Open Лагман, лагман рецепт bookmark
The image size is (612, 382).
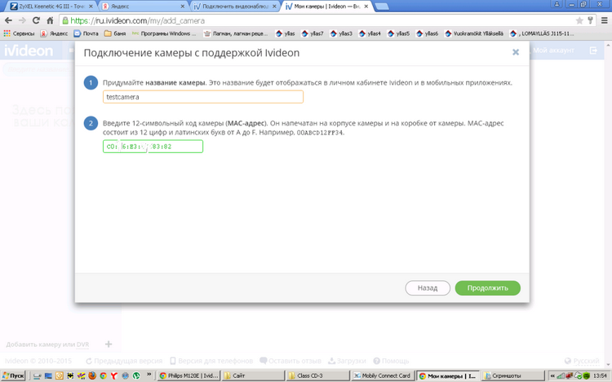coord(236,33)
